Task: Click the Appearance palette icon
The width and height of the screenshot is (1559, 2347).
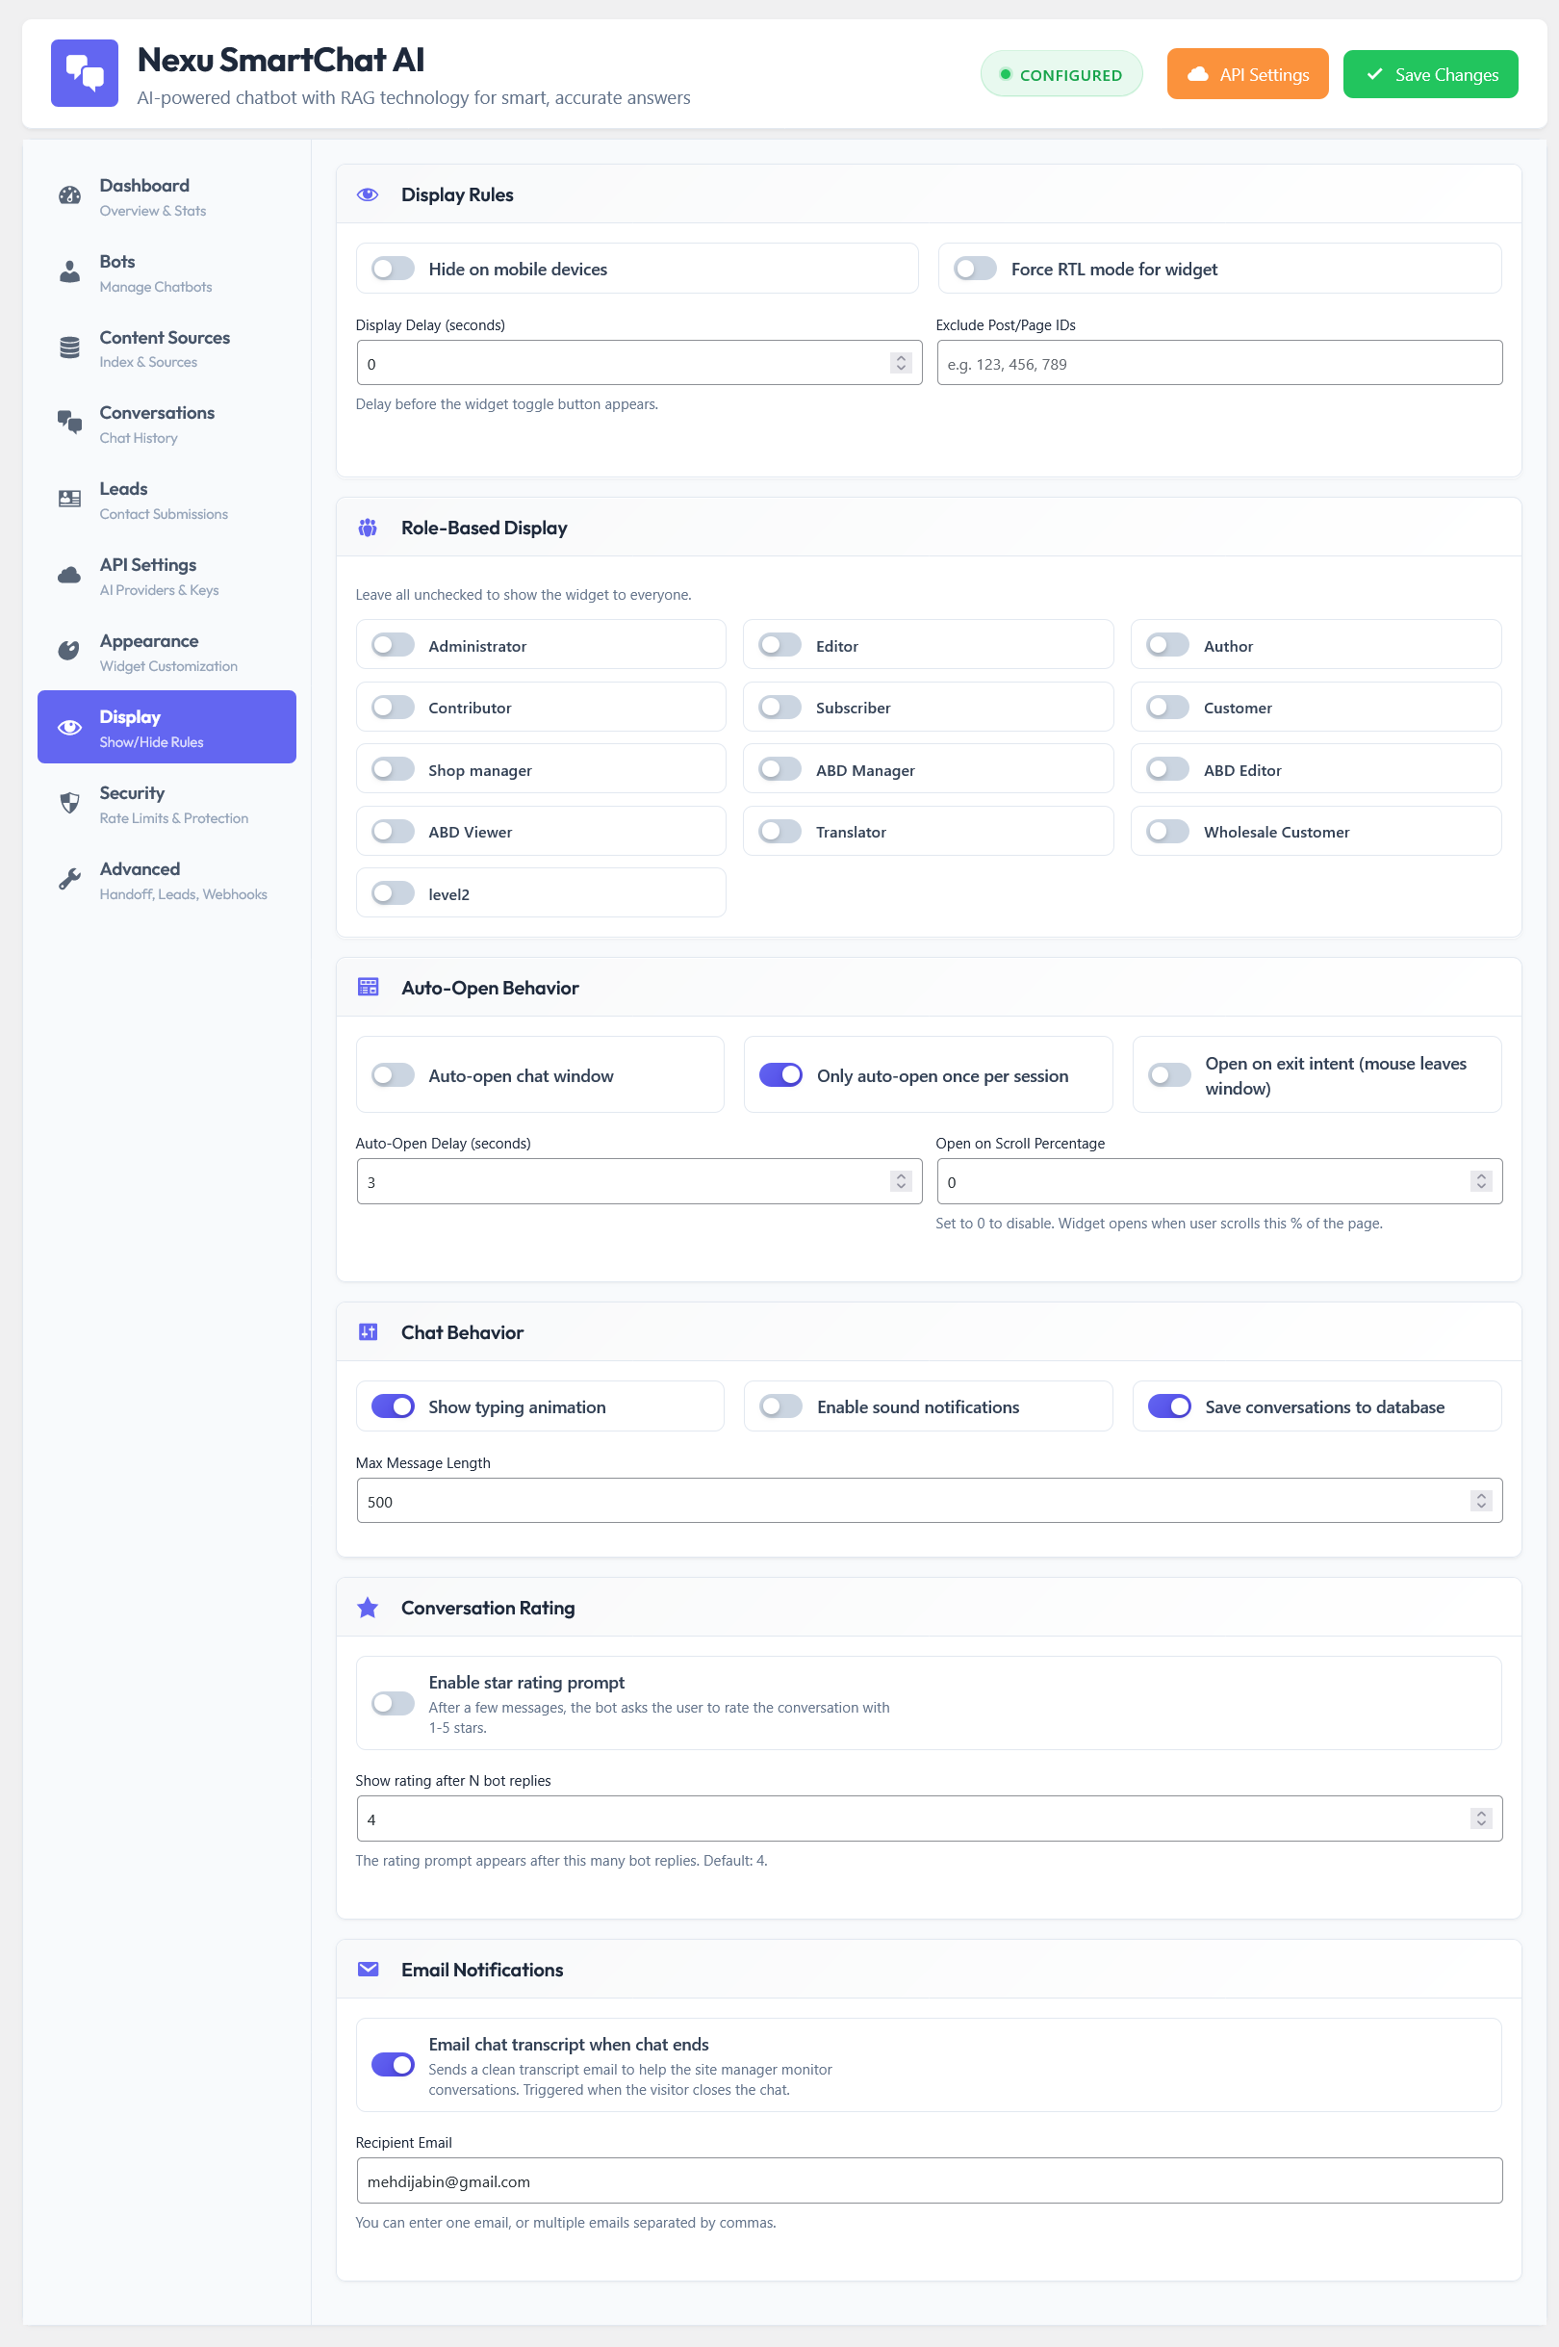Action: pos(69,652)
